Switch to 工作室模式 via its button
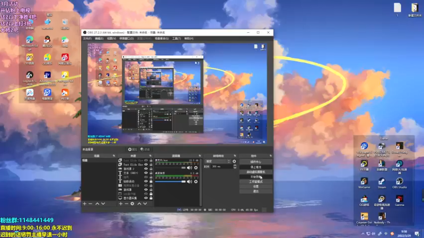This screenshot has width=424, height=238. pos(256,181)
